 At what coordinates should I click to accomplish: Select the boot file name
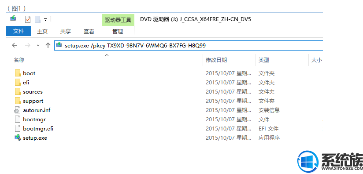29,73
